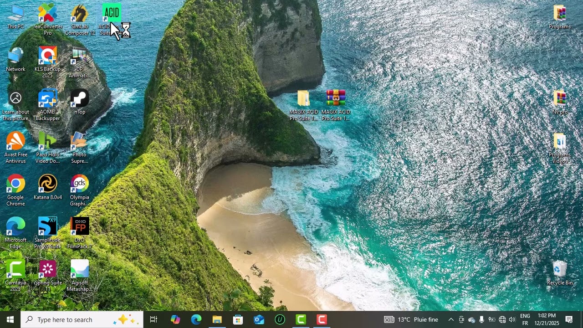Select the iSpring Suite 11 shortcut
The image size is (583, 328).
tap(48, 277)
